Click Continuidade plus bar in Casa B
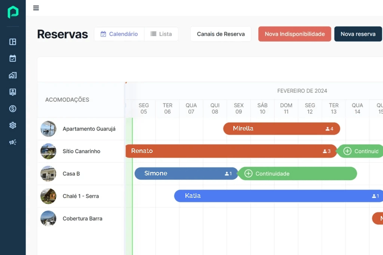This screenshot has width=383, height=255. coord(297,173)
